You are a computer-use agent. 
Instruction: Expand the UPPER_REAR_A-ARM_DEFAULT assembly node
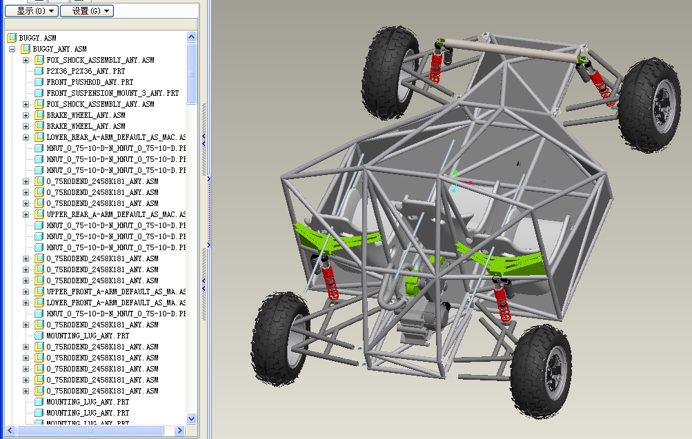[26, 214]
